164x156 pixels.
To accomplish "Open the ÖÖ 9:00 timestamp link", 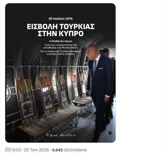I will (13, 150).
